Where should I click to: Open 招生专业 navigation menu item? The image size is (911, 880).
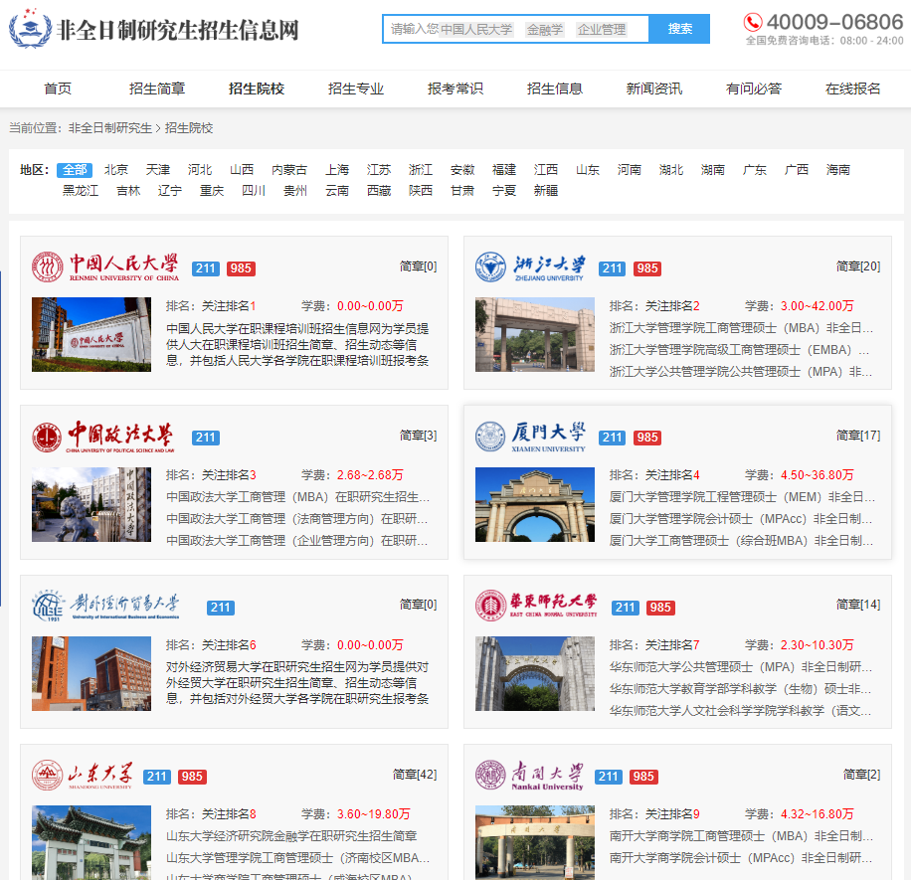point(356,88)
